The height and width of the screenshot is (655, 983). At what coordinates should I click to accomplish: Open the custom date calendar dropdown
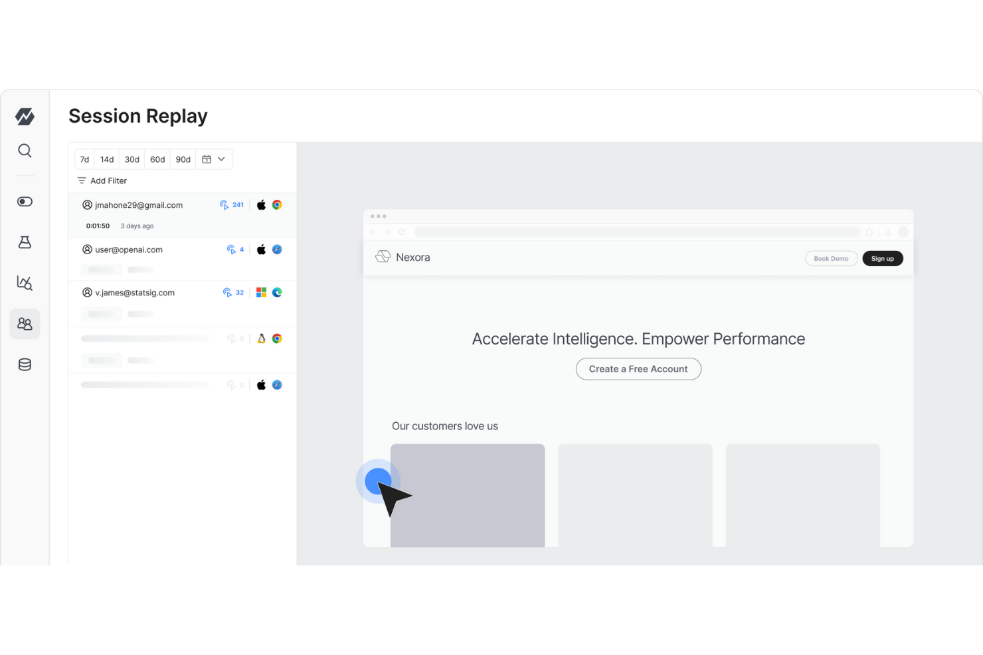click(214, 159)
